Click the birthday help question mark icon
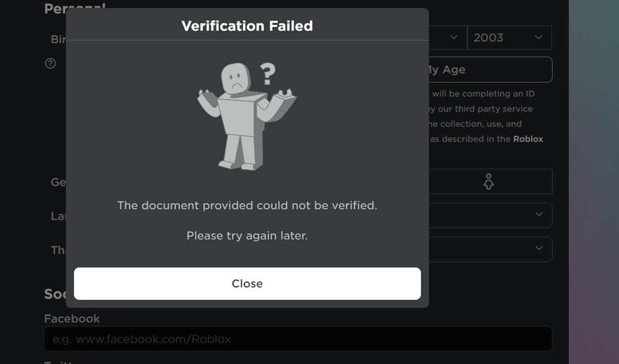Screen dimensions: 619x364 tap(50, 63)
